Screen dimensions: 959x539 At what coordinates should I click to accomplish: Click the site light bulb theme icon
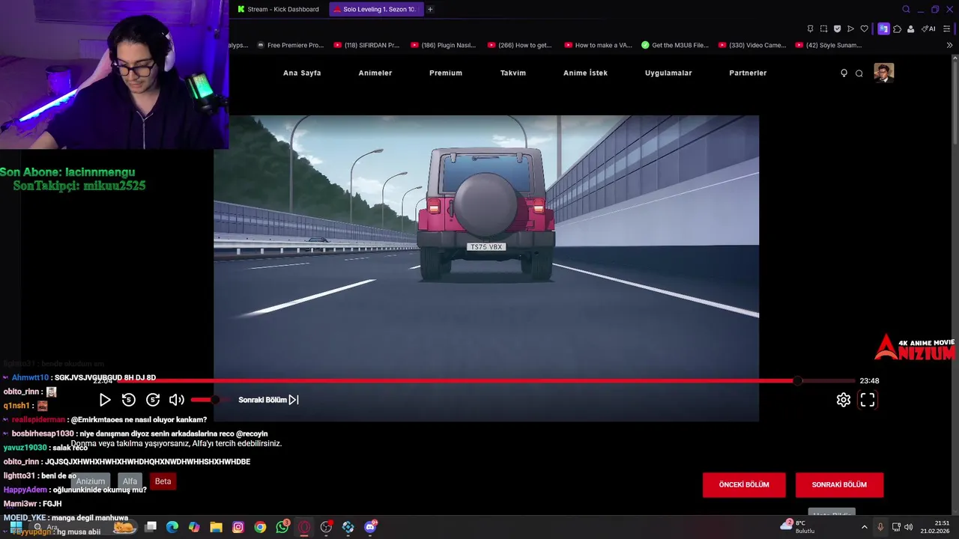click(x=844, y=73)
